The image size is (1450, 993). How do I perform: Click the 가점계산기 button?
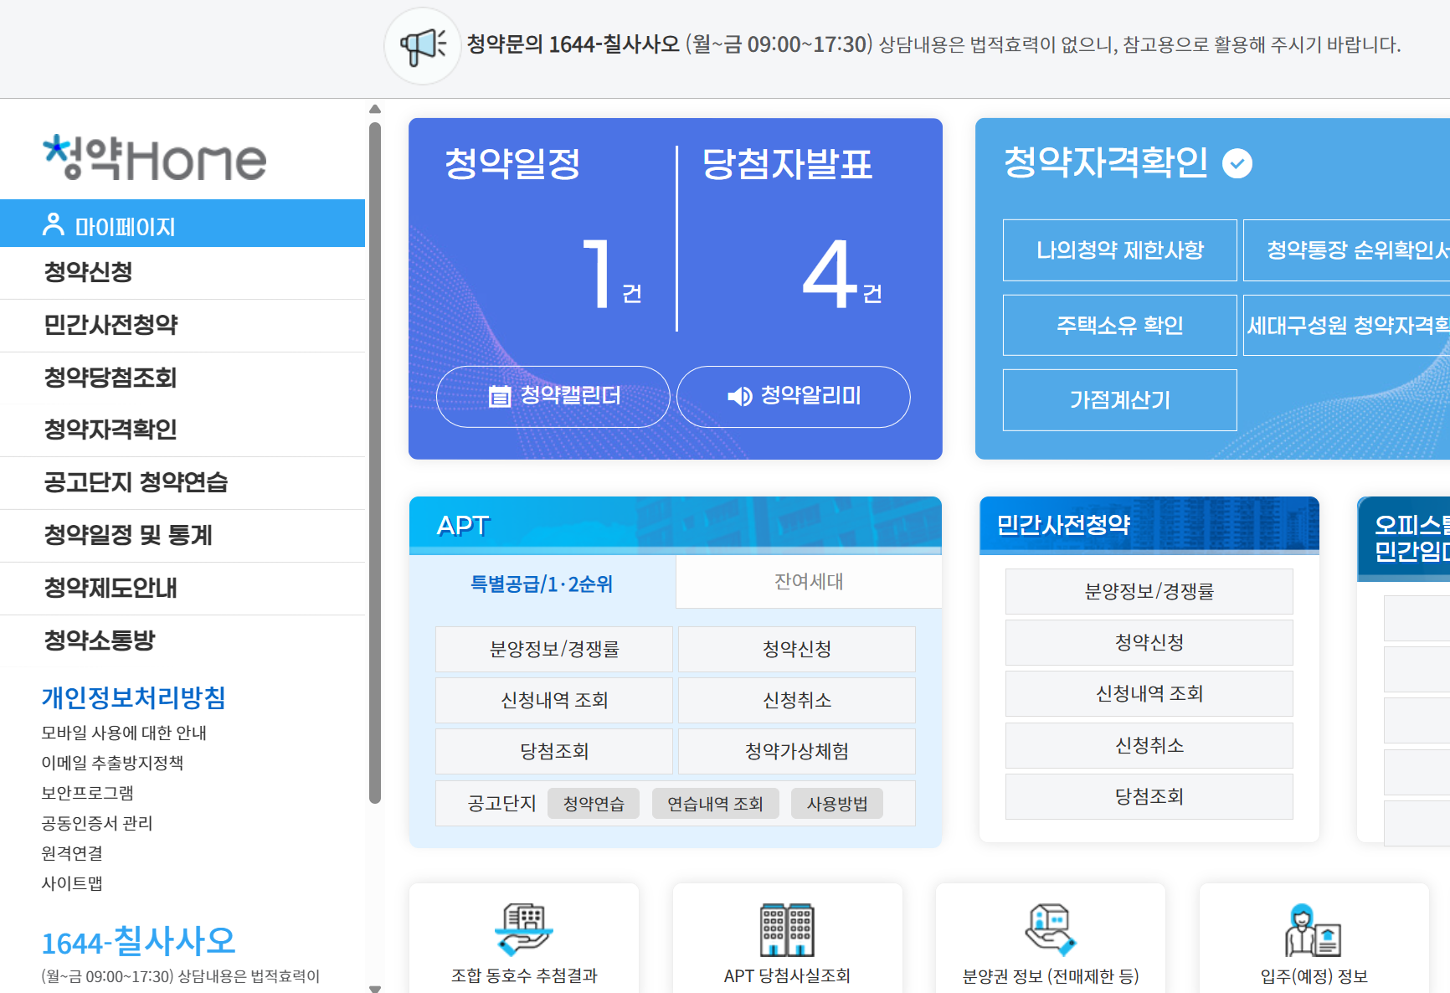(1119, 399)
